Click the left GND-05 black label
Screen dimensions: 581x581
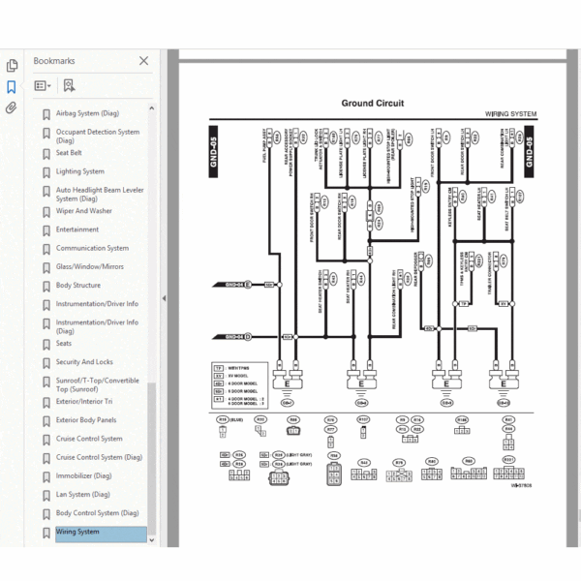[x=213, y=152]
